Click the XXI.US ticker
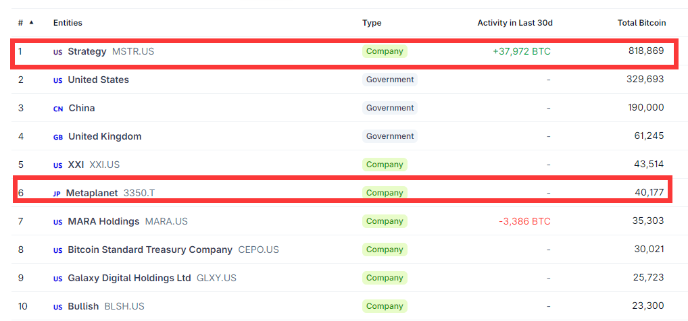This screenshot has height=321, width=688. coord(105,165)
